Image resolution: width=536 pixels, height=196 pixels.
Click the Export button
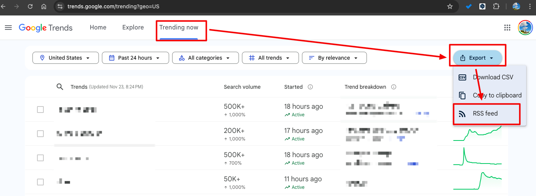(477, 58)
